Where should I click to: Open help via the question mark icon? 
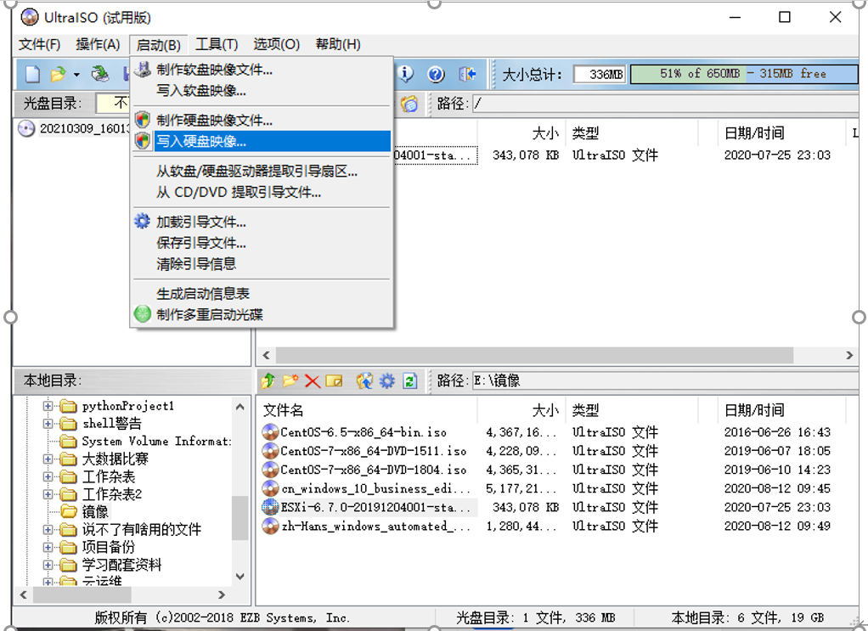click(435, 74)
